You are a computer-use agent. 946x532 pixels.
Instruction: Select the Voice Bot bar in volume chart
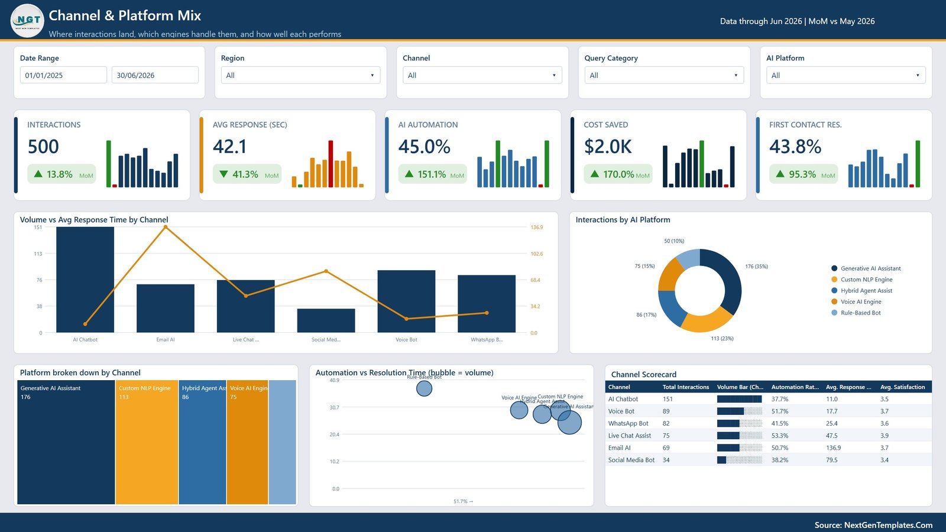406,301
